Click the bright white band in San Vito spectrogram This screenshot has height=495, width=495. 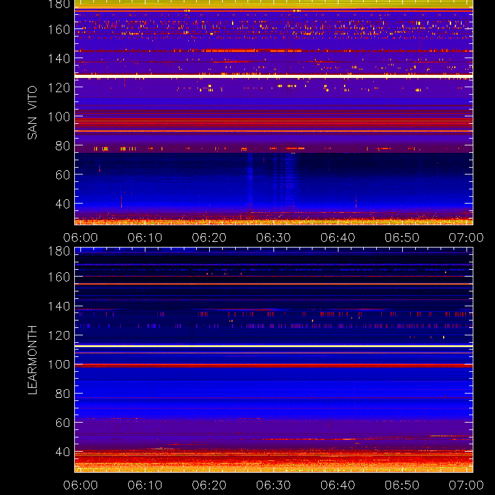(x=273, y=76)
